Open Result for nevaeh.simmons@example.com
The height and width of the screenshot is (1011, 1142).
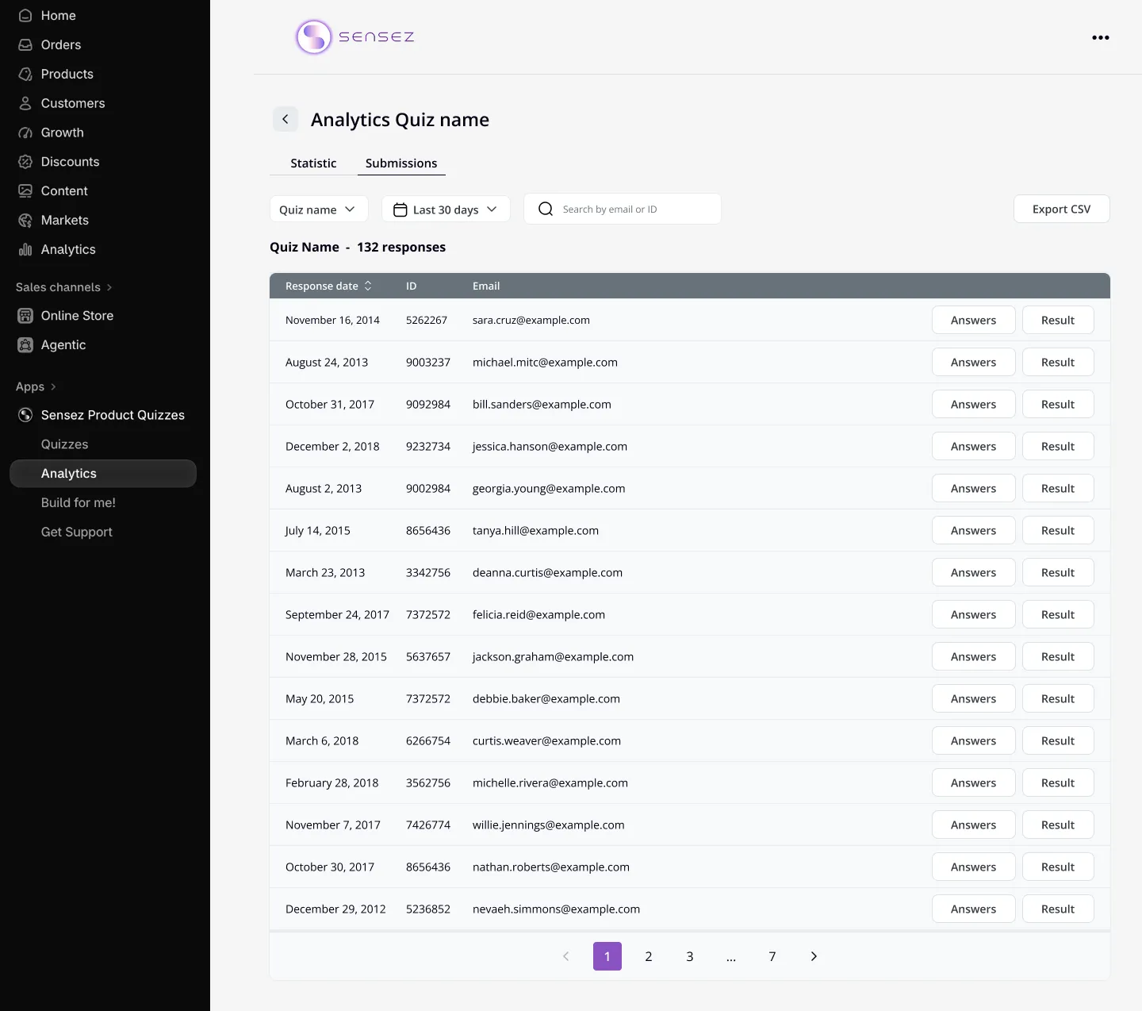point(1058,909)
